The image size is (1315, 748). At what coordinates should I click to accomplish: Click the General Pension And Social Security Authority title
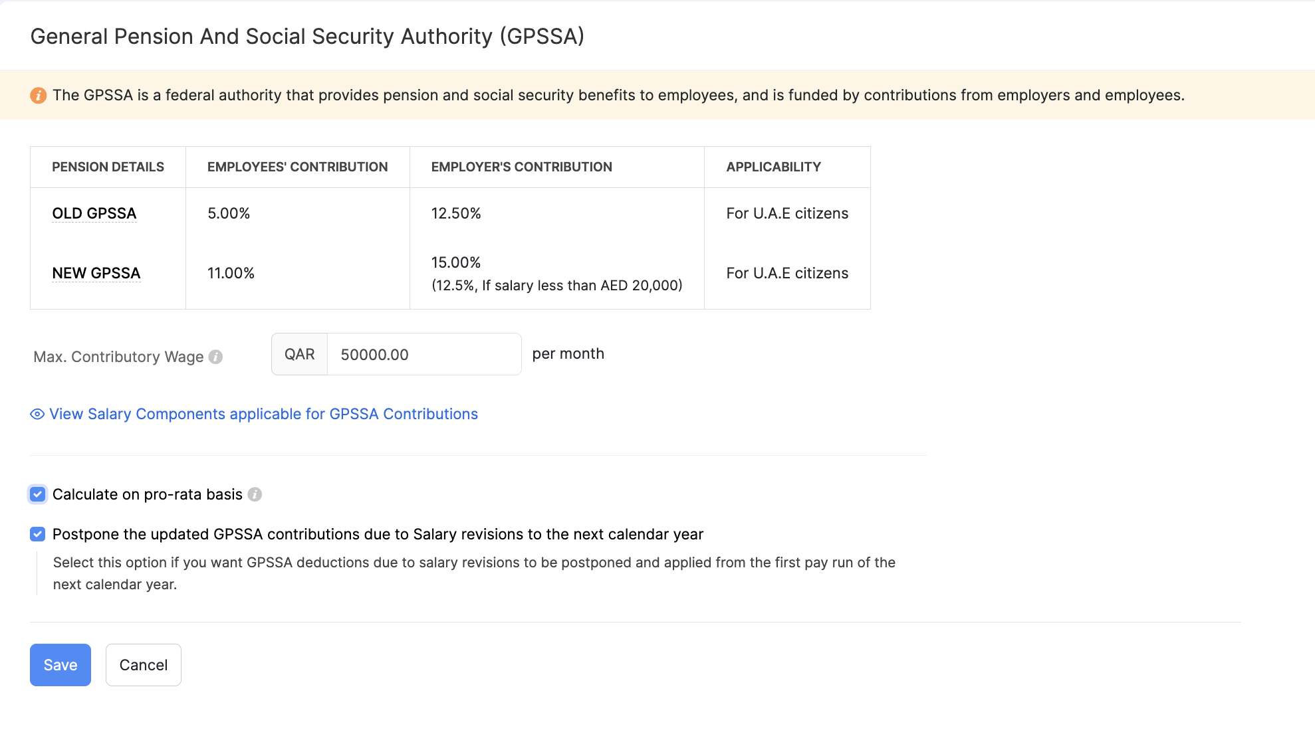(x=307, y=37)
